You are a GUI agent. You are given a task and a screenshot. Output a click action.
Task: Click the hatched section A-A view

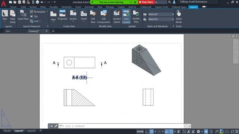(x=79, y=98)
